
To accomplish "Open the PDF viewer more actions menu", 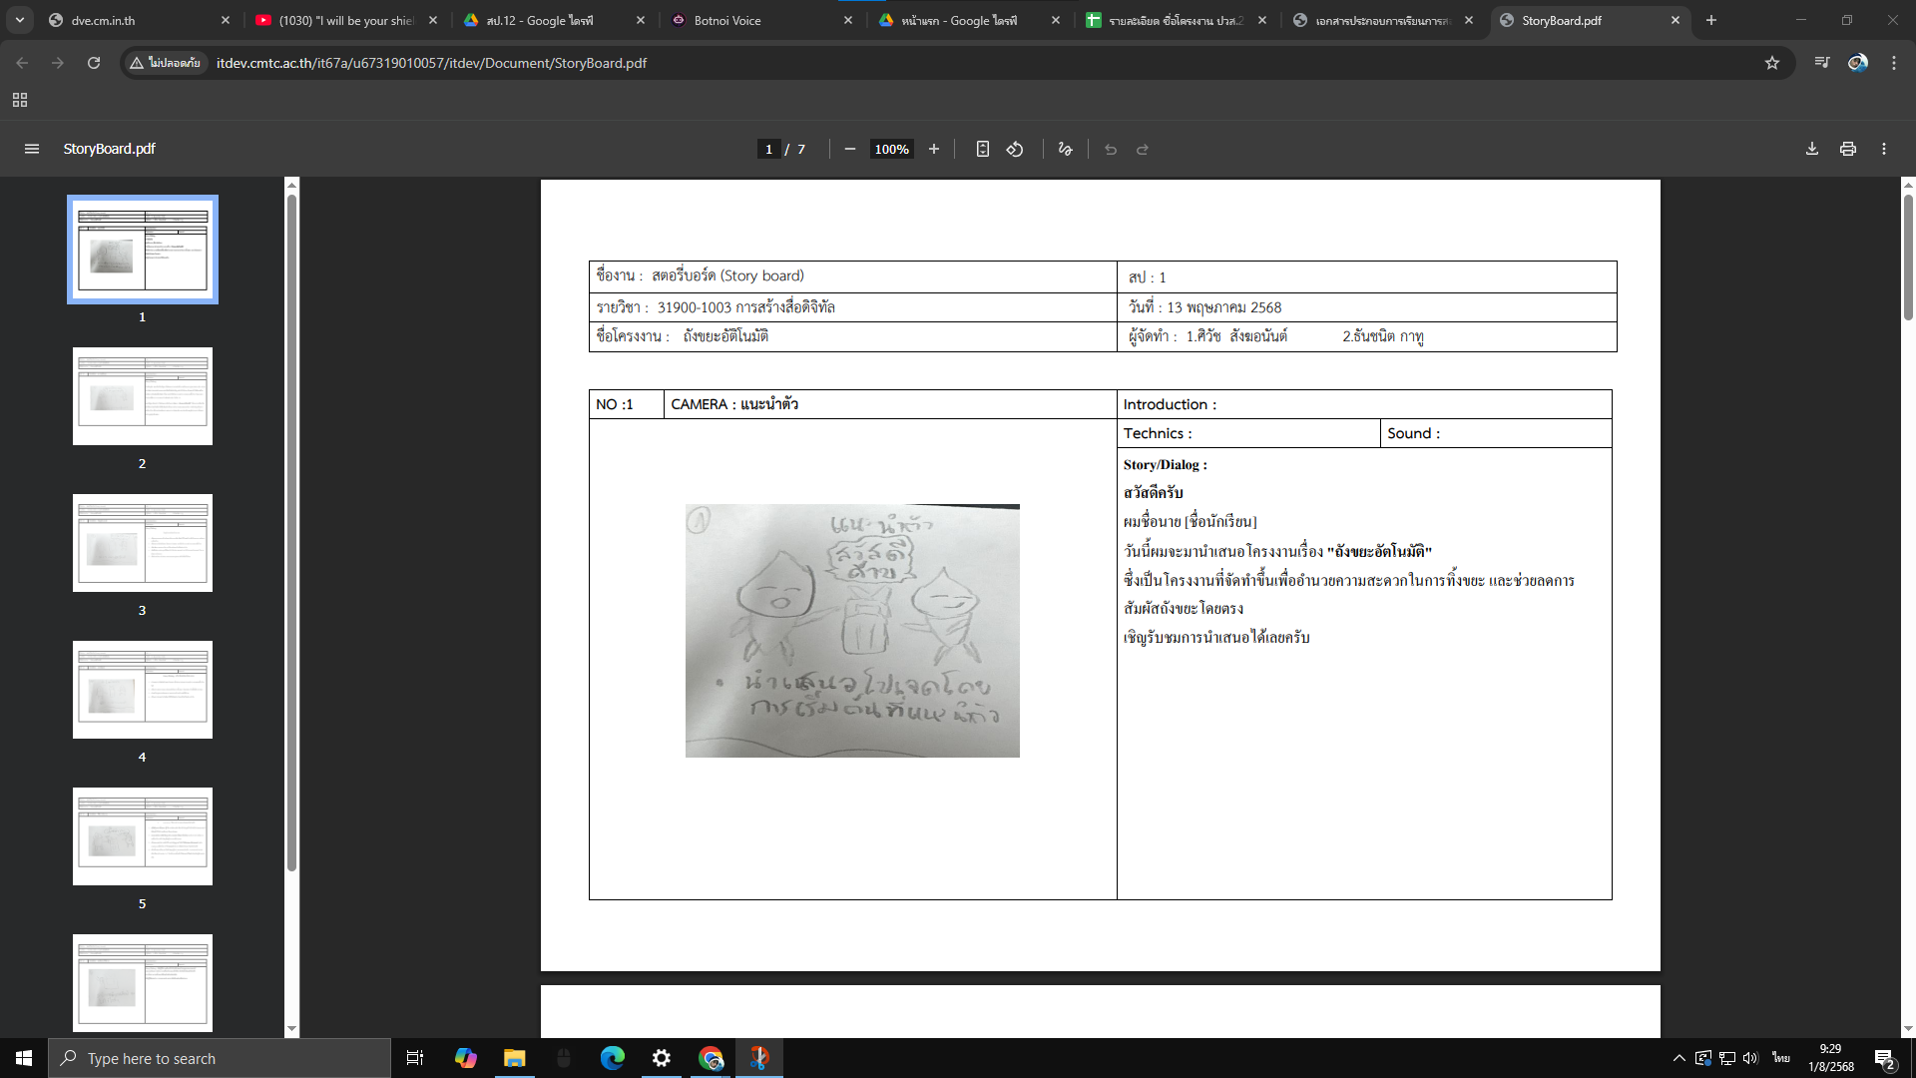I will (x=1884, y=149).
